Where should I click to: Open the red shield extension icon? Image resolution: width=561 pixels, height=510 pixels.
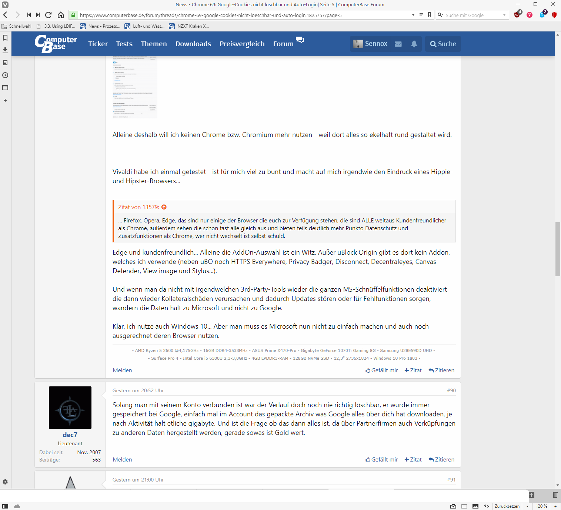554,15
